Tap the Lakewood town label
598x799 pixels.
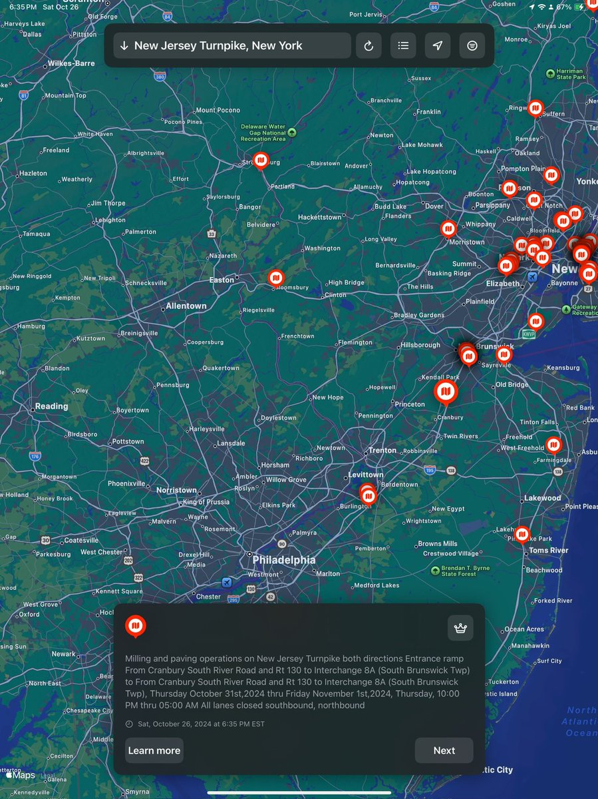click(x=543, y=498)
